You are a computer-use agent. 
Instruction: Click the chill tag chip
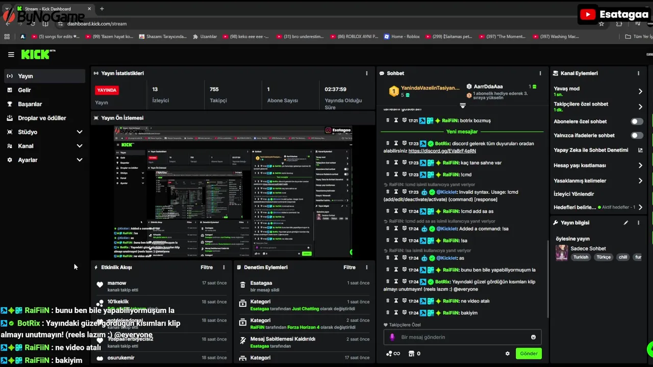(623, 257)
